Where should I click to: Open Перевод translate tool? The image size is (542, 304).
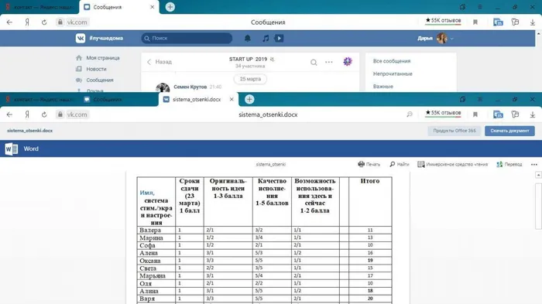coord(509,164)
